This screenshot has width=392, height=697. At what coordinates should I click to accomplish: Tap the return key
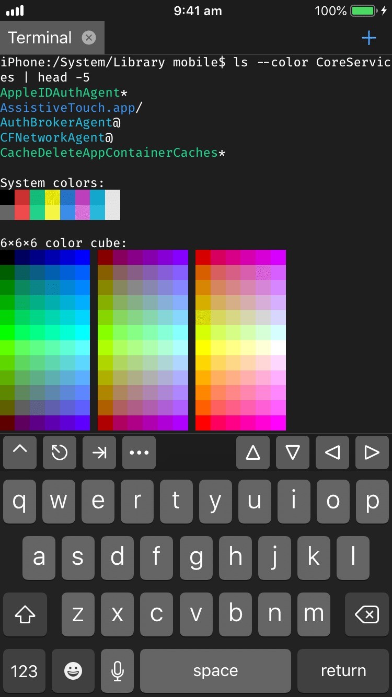[x=343, y=671]
